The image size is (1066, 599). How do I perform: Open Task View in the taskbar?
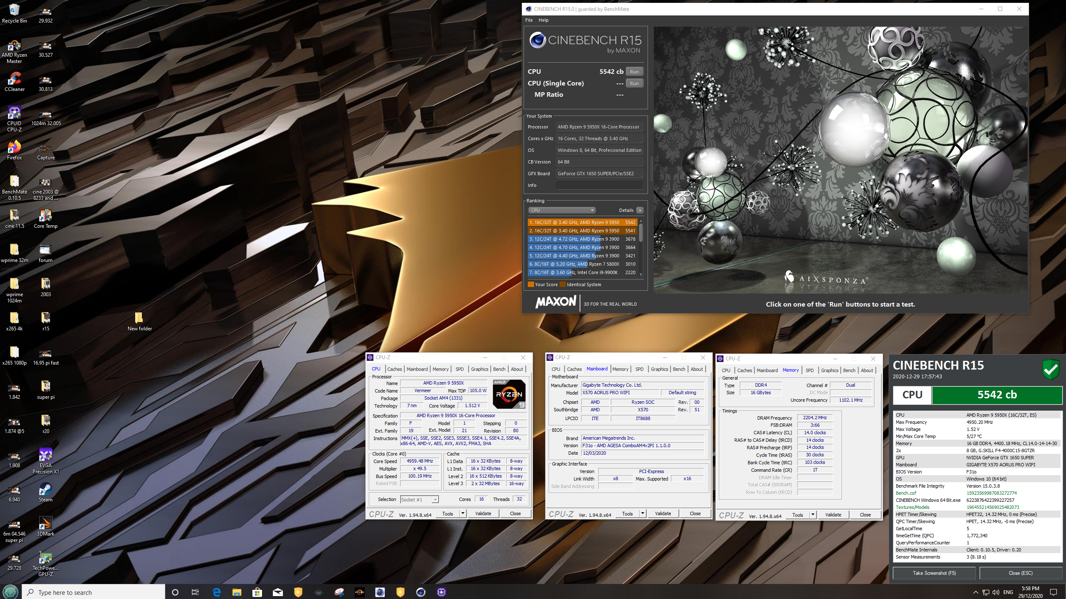pos(195,592)
